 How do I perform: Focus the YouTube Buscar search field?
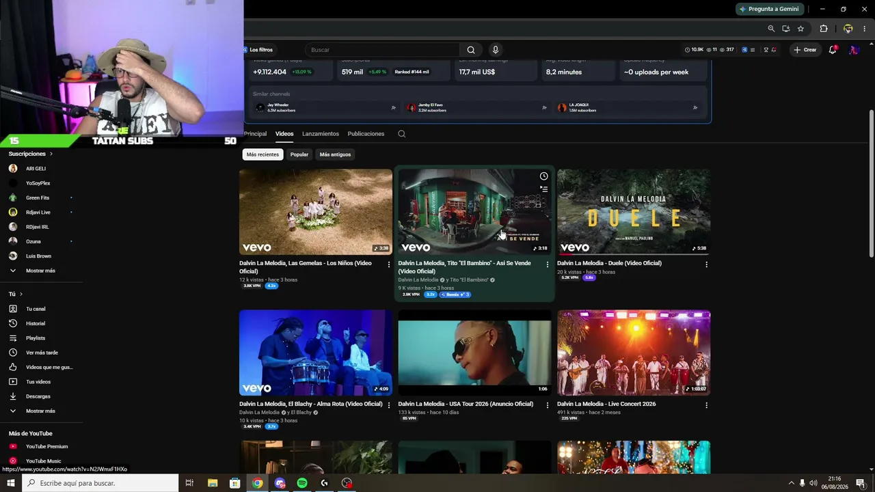(x=383, y=50)
